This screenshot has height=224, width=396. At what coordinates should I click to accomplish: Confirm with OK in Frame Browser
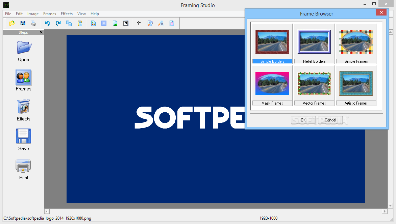(x=303, y=120)
